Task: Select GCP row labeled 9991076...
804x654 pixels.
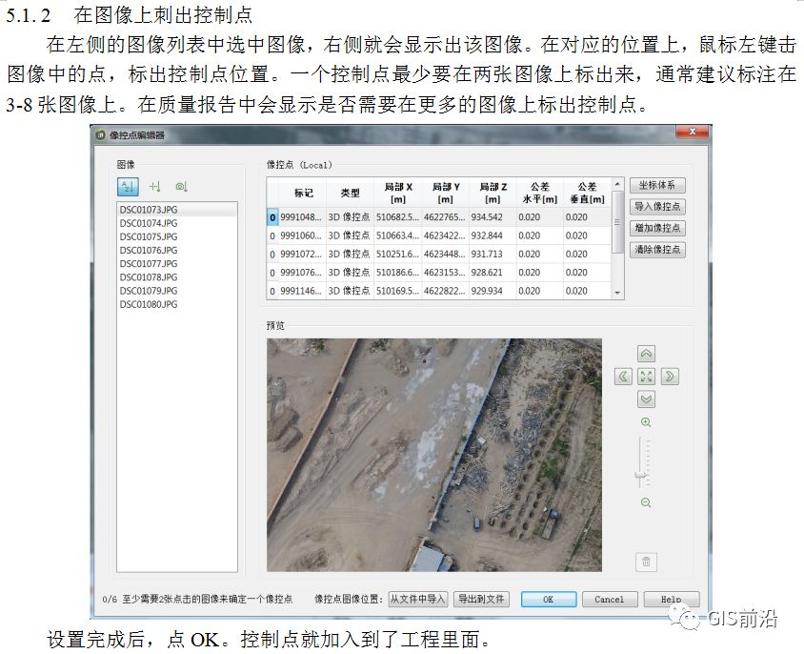Action: click(439, 273)
